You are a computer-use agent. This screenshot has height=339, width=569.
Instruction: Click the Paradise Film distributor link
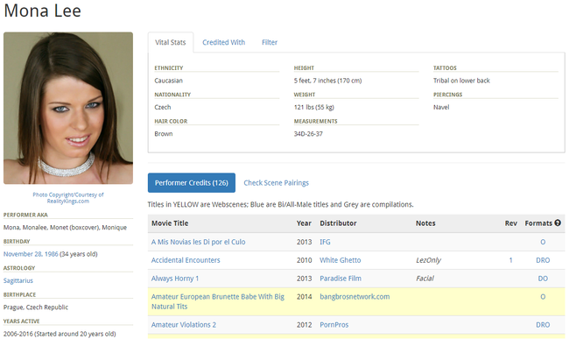tap(341, 279)
